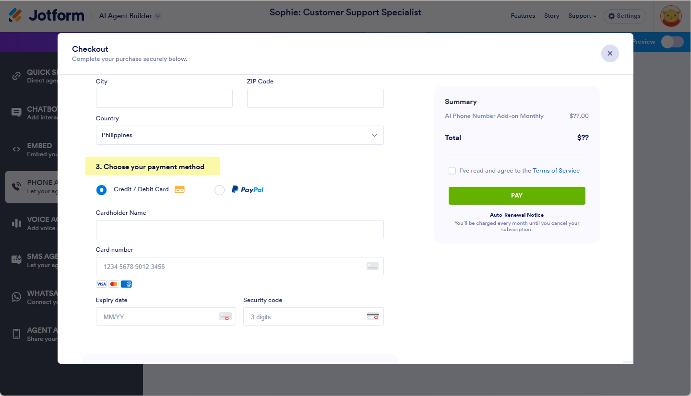
Task: Select Credit / Debit Card radio option
Action: 101,190
